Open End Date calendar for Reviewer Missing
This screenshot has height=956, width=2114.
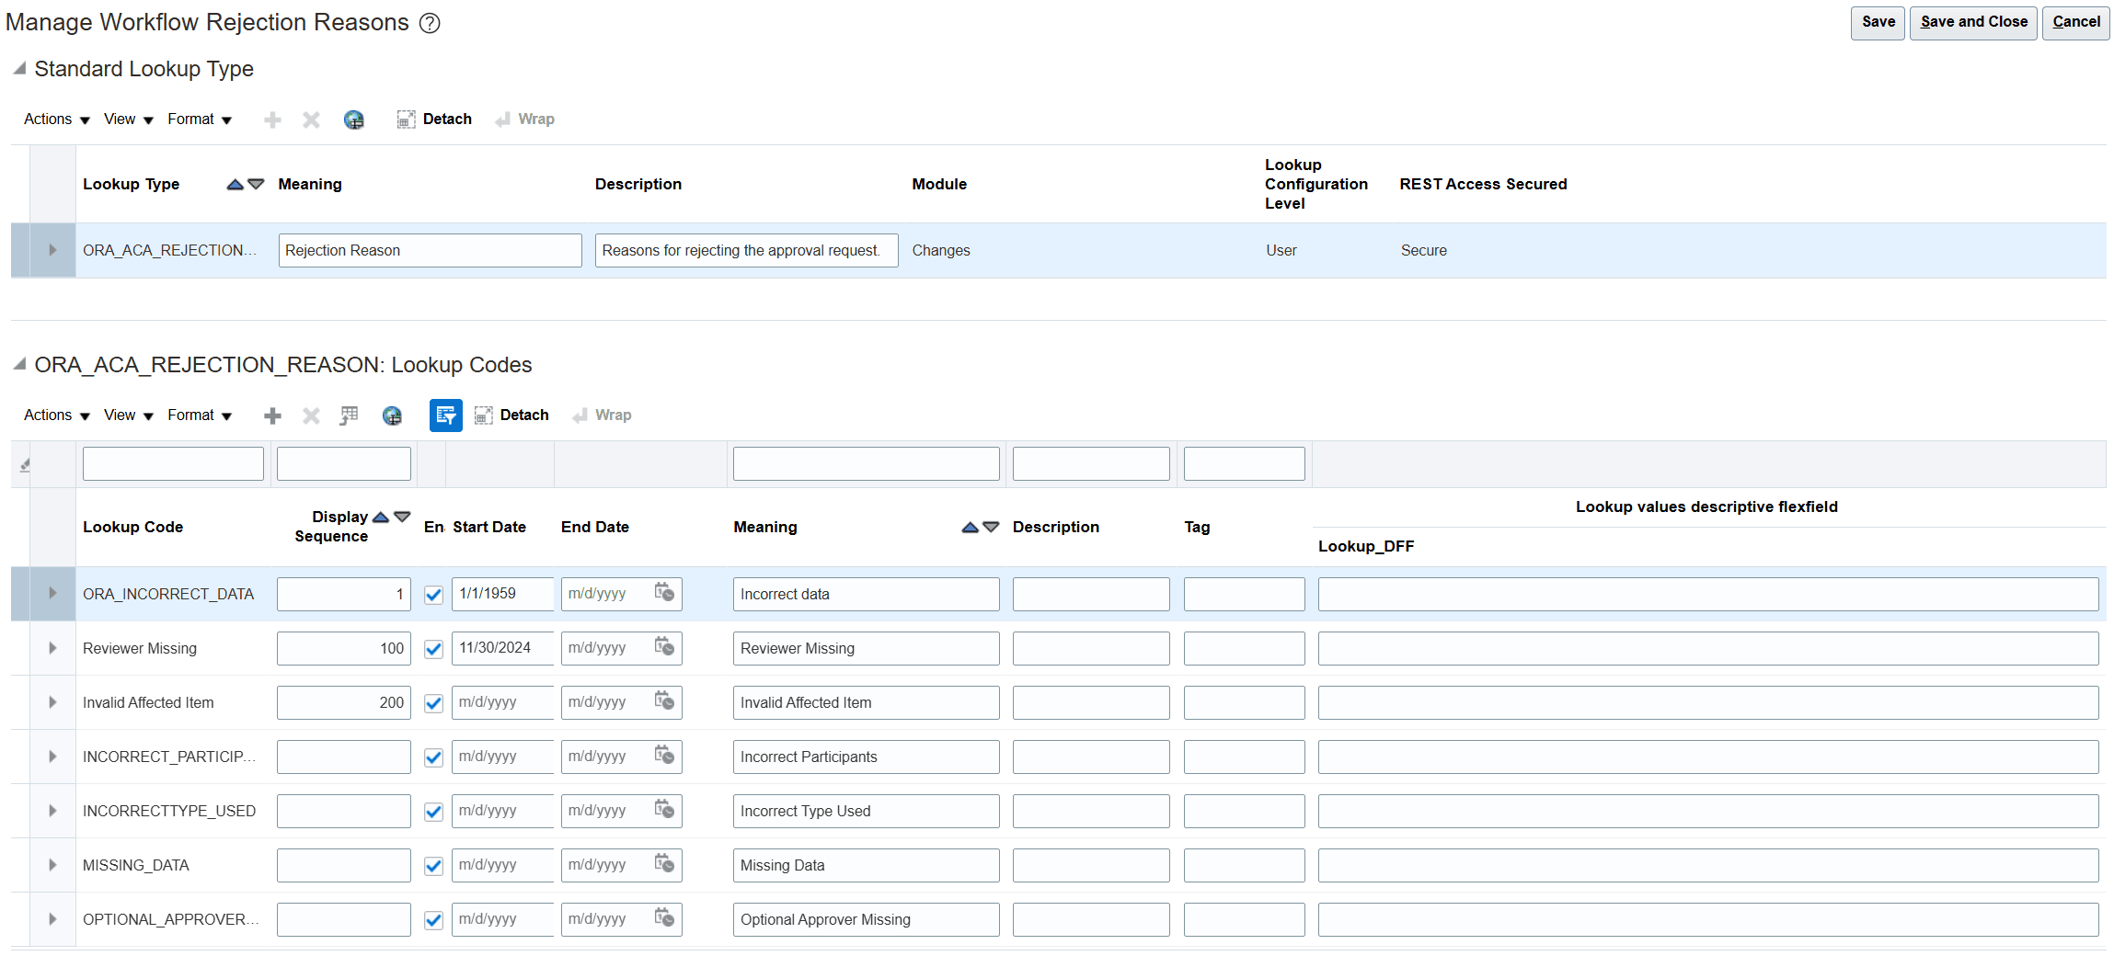pyautogui.click(x=664, y=647)
